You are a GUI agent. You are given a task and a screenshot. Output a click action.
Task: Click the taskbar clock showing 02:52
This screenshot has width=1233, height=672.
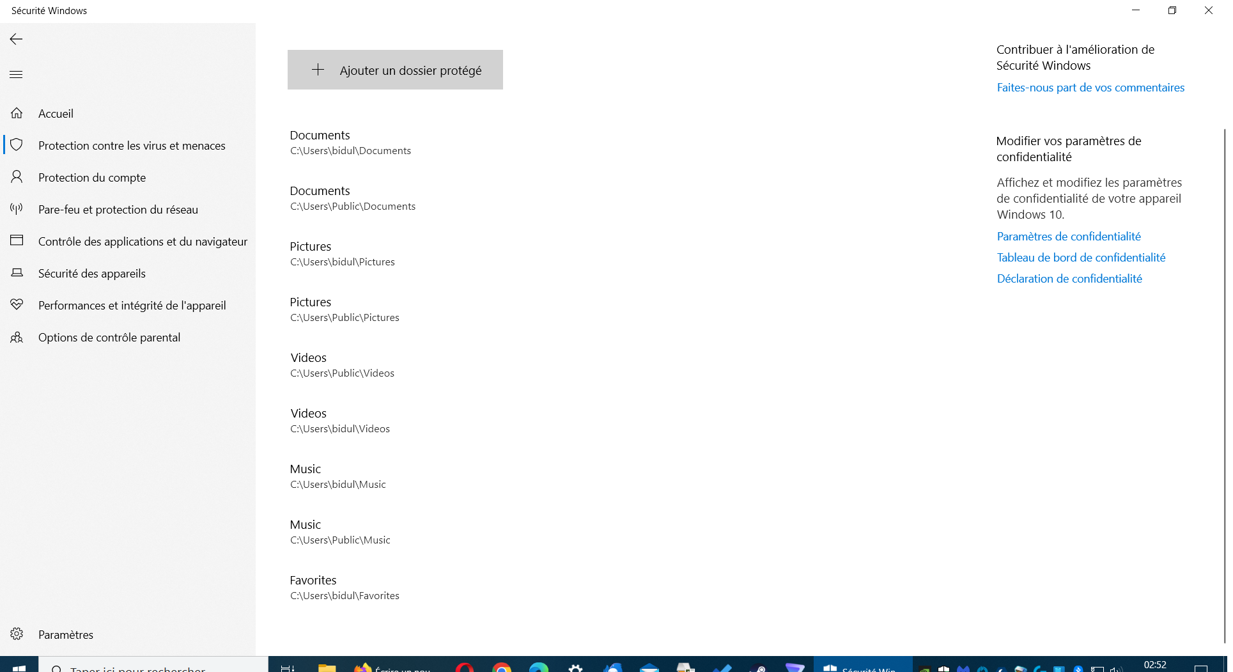1155,665
